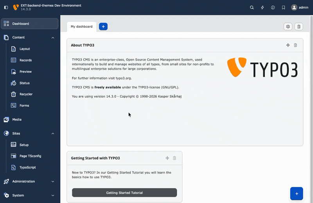Open the system information icon
The width and height of the screenshot is (313, 203).
pos(273,7)
